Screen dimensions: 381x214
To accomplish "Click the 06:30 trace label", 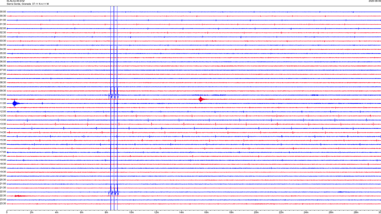I will pyautogui.click(x=3, y=66).
